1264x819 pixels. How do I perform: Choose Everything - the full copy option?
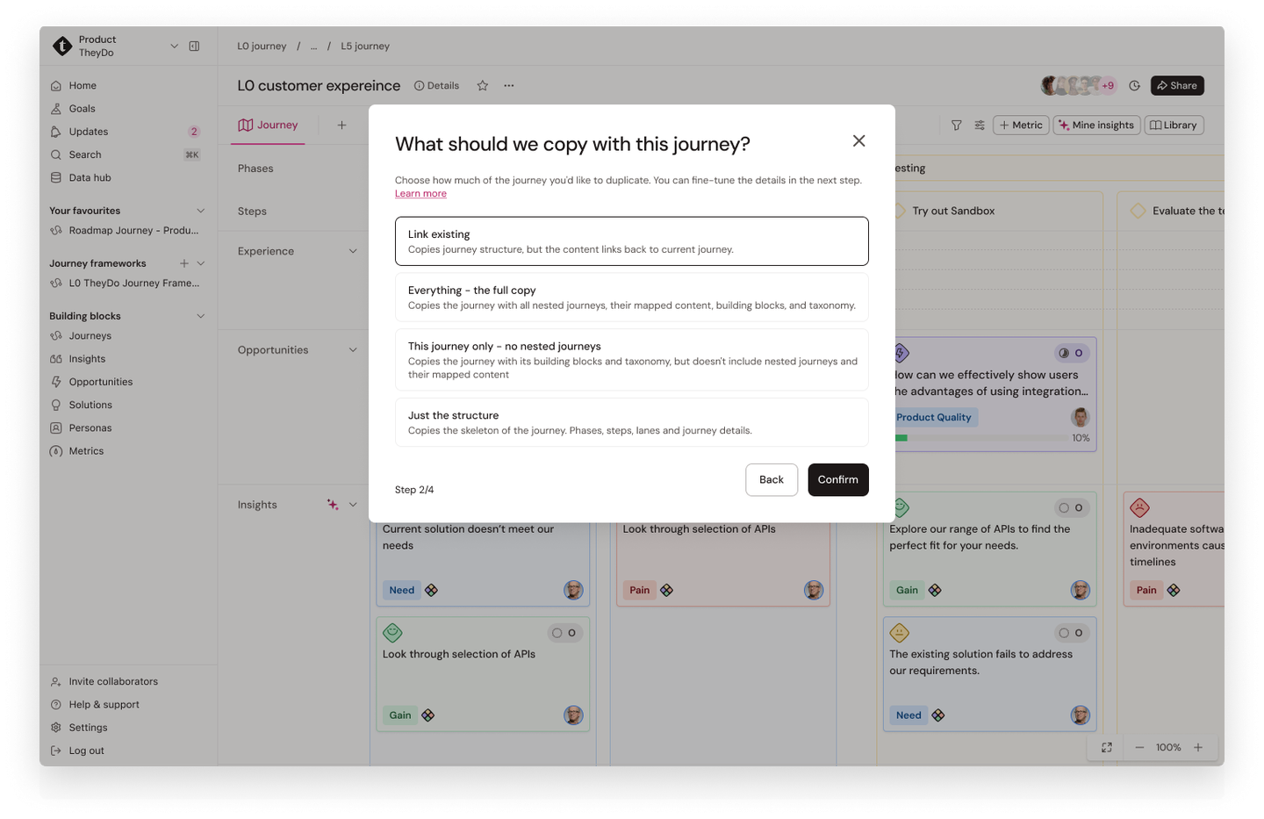point(631,297)
